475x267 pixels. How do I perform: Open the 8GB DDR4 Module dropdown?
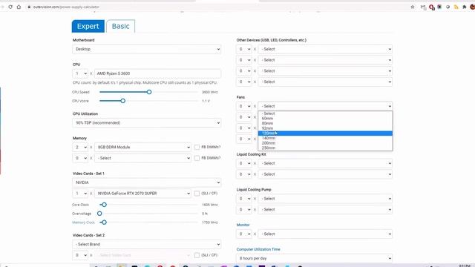coord(143,147)
